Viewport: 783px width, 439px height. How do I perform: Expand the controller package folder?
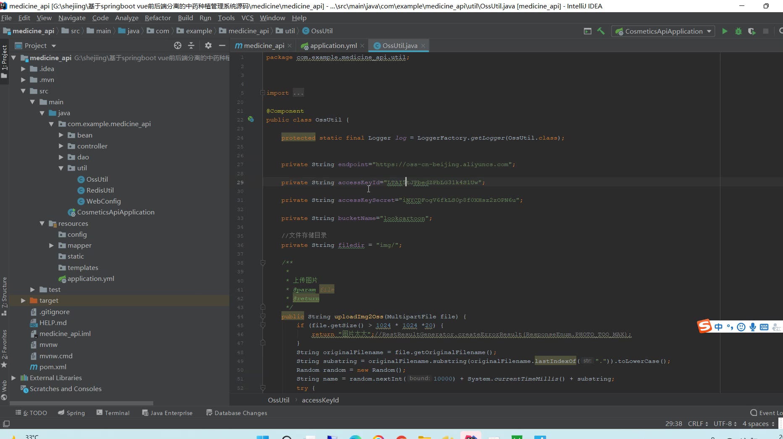[x=61, y=146]
